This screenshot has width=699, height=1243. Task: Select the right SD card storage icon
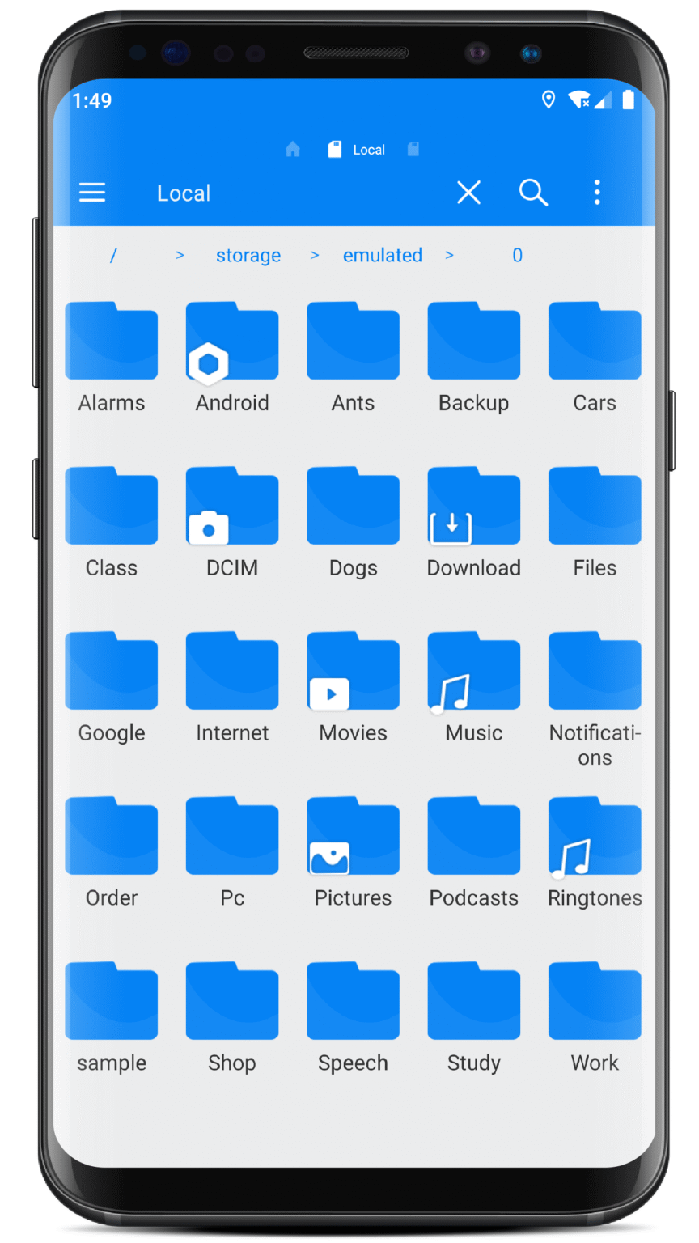point(413,149)
